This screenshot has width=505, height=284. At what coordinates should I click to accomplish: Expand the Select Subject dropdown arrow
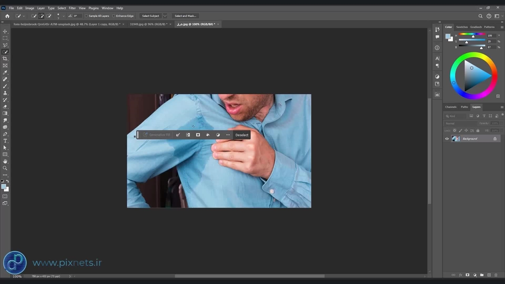click(165, 16)
